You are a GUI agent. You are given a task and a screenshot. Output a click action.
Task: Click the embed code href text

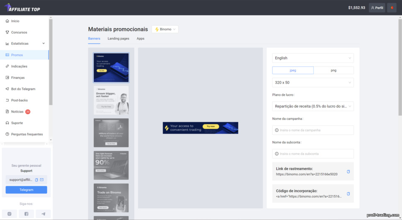point(309,197)
